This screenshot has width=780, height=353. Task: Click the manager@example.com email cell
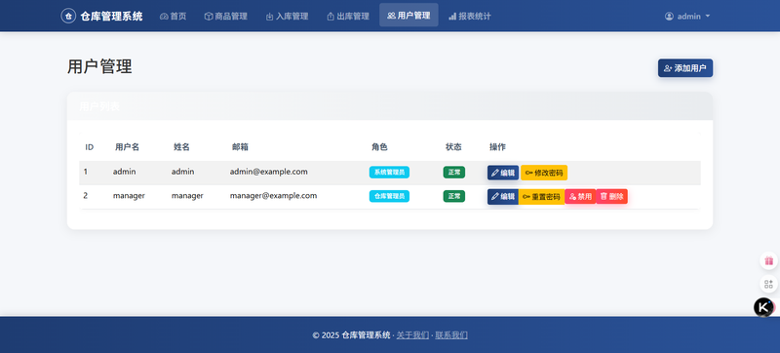273,195
